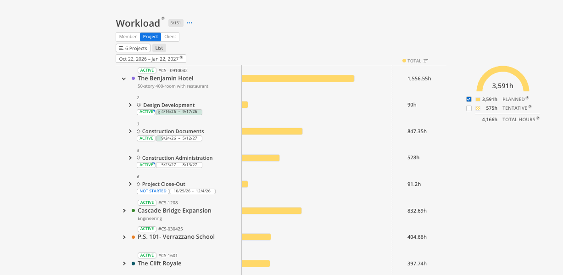The width and height of the screenshot is (563, 275).
Task: Click the NOT STARTED badge of Project Close-Out
Action: [153, 191]
